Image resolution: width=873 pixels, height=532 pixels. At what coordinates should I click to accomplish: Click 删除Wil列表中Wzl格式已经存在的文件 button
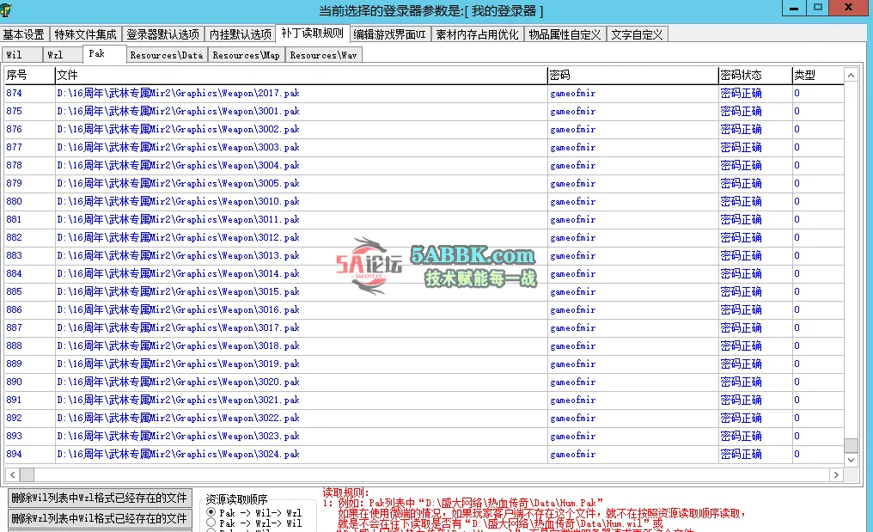[x=100, y=498]
